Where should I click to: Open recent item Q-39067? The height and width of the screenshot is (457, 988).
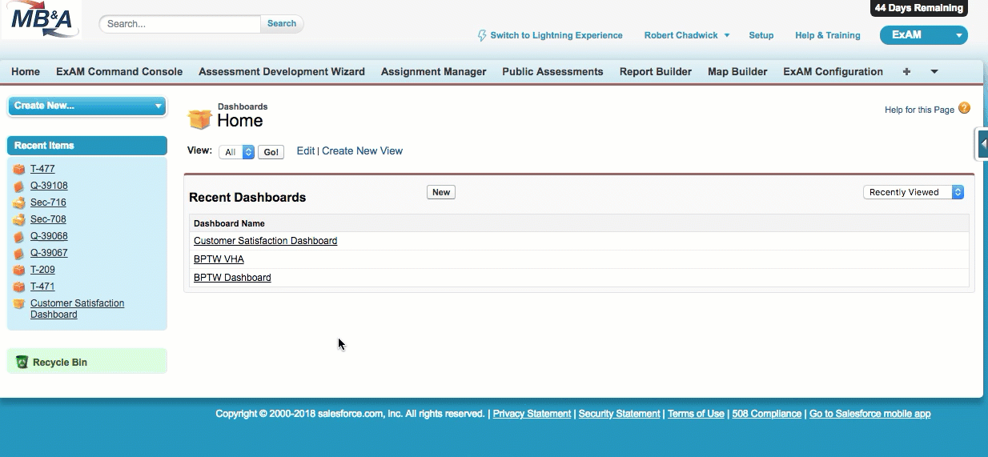click(x=49, y=253)
